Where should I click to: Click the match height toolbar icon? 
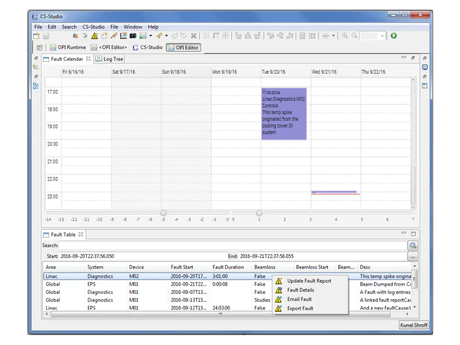pos(312,36)
